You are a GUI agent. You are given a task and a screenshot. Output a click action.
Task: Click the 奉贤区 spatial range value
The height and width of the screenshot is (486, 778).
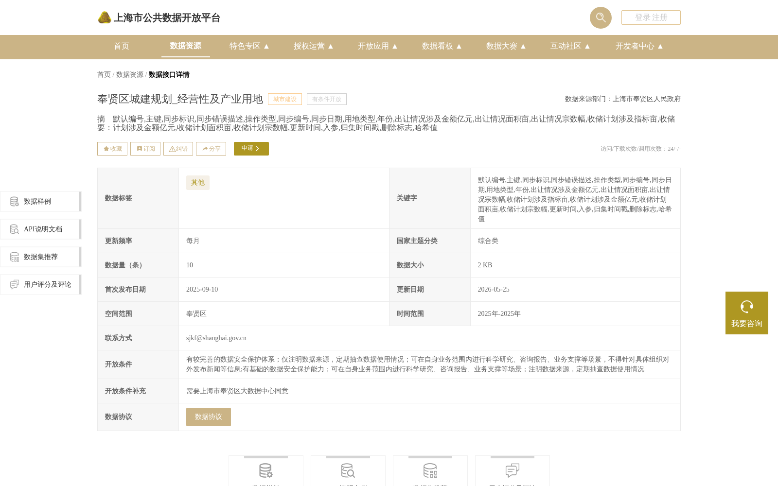196,314
